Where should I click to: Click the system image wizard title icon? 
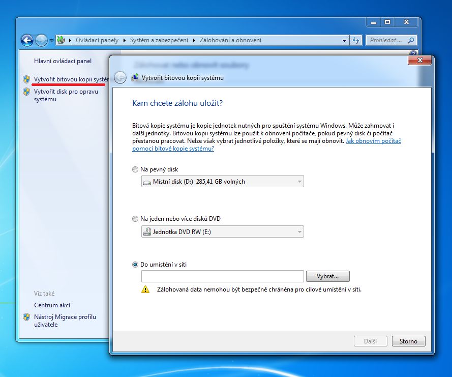135,77
